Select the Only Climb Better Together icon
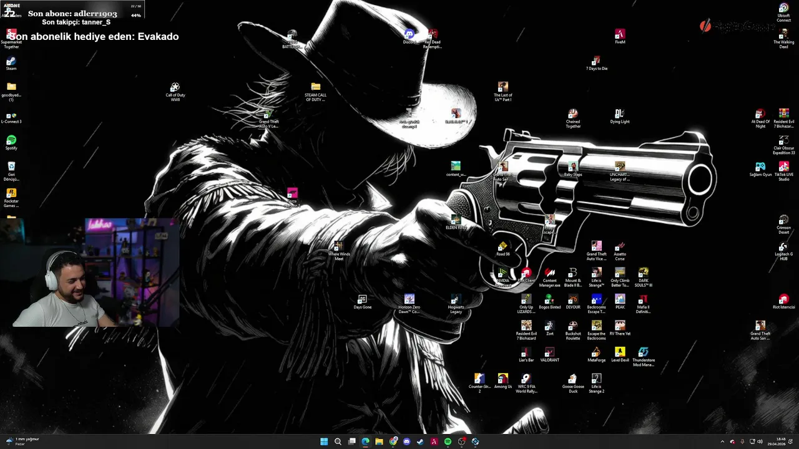 pyautogui.click(x=620, y=277)
